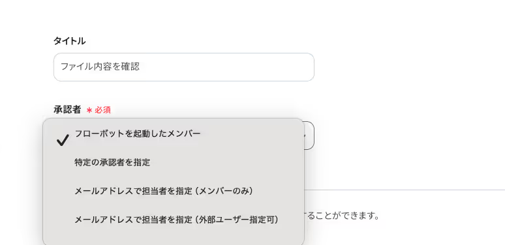This screenshot has width=505, height=245.
Task: Click the checkmark beside フローボットを起動したメンバー
Action: (x=63, y=140)
